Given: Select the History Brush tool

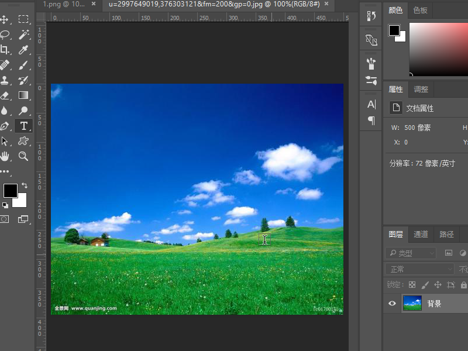Looking at the screenshot, I should 23,80.
